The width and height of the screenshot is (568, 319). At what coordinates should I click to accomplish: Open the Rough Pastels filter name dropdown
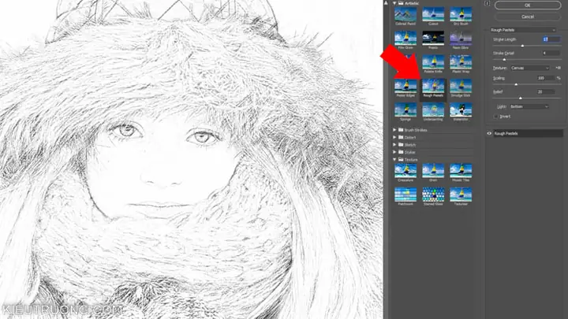point(523,30)
